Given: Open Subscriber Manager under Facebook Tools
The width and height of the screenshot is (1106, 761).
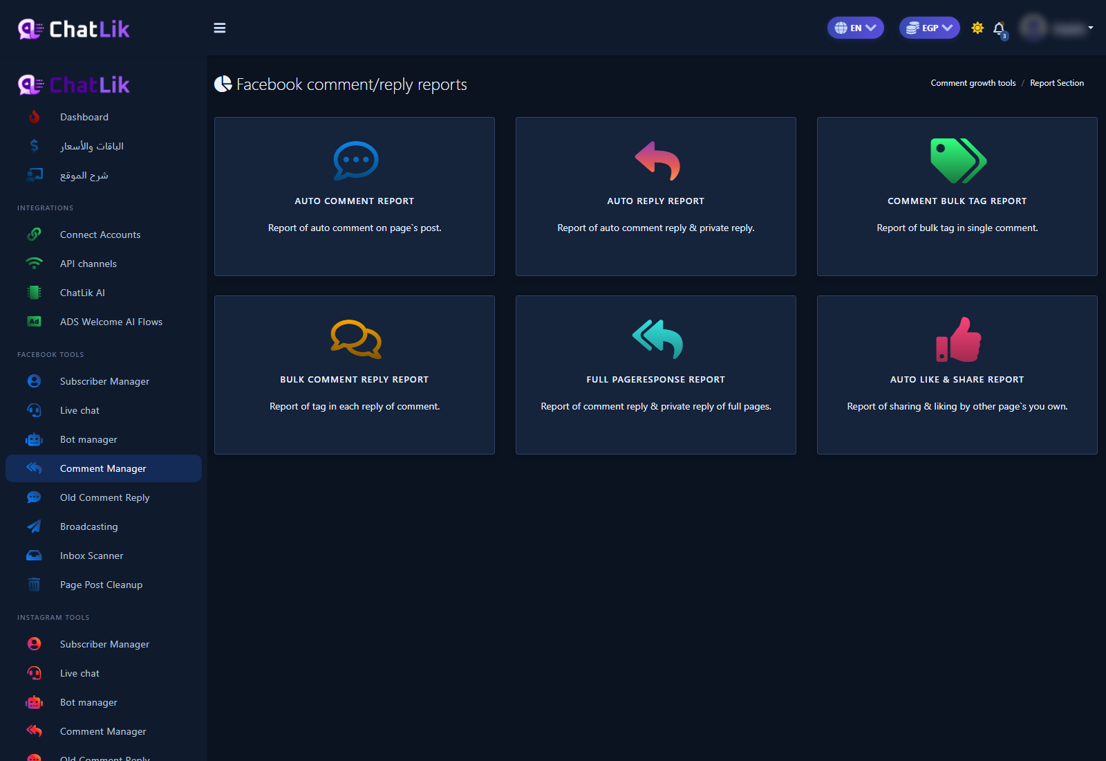Looking at the screenshot, I should click(104, 381).
